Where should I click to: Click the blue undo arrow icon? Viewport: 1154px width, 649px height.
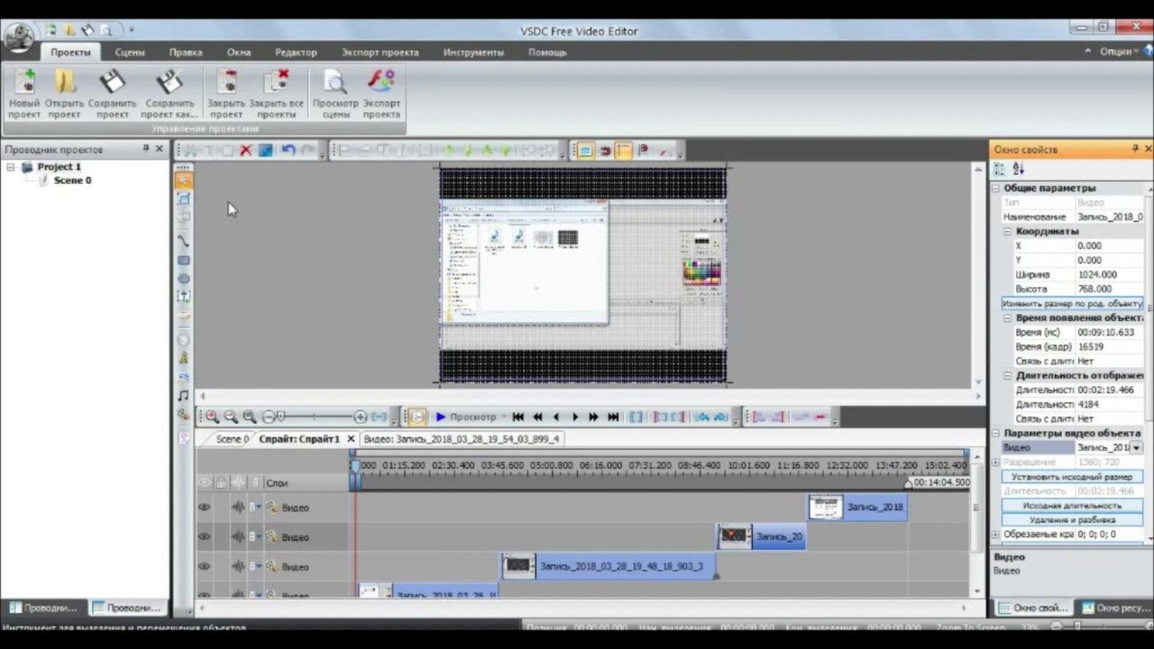click(288, 151)
